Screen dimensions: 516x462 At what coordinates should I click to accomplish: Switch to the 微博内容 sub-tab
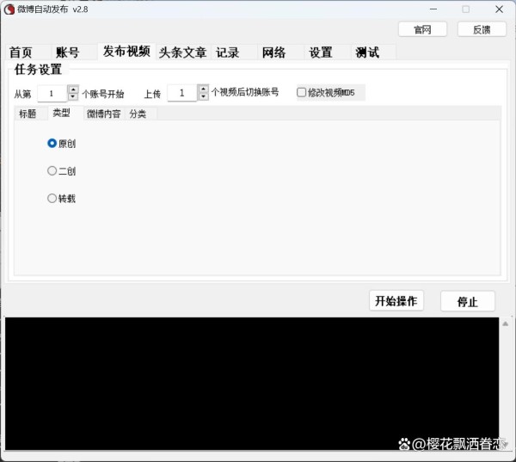tap(104, 114)
